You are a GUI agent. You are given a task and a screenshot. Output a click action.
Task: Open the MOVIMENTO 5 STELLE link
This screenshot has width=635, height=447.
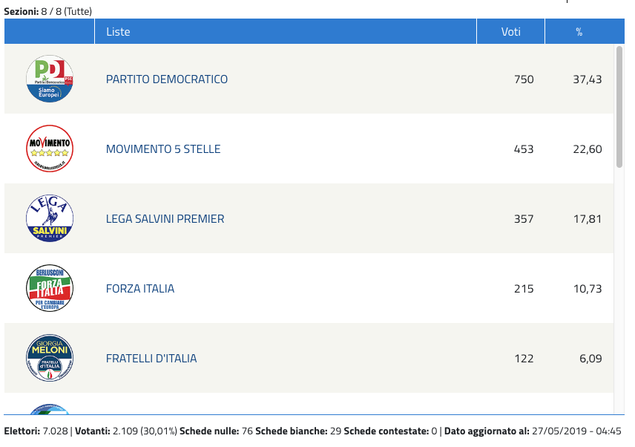[x=162, y=149]
